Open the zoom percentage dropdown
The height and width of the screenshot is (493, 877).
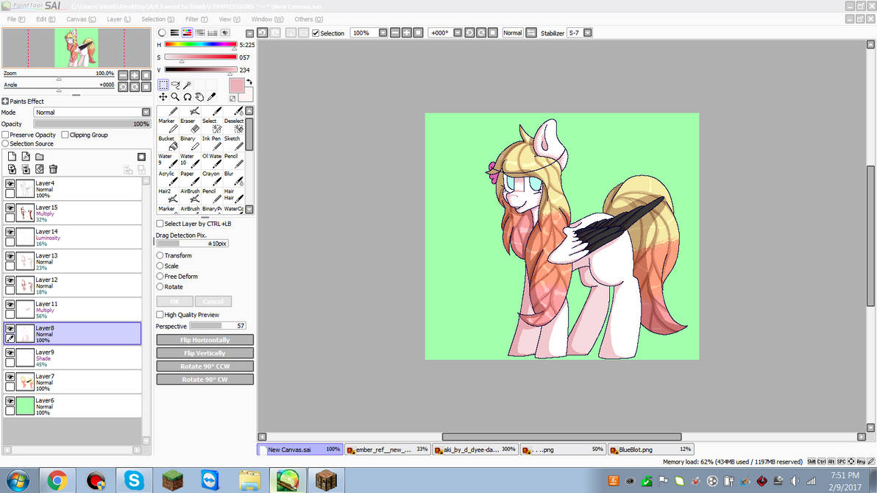383,32
